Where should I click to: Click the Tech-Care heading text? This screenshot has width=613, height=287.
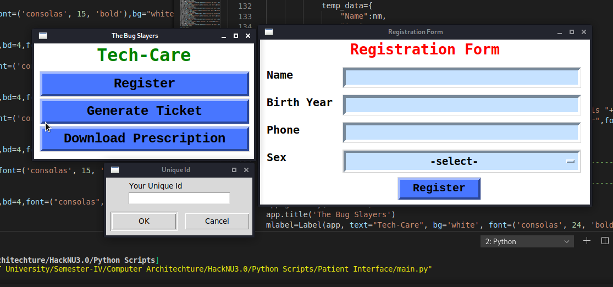[144, 55]
